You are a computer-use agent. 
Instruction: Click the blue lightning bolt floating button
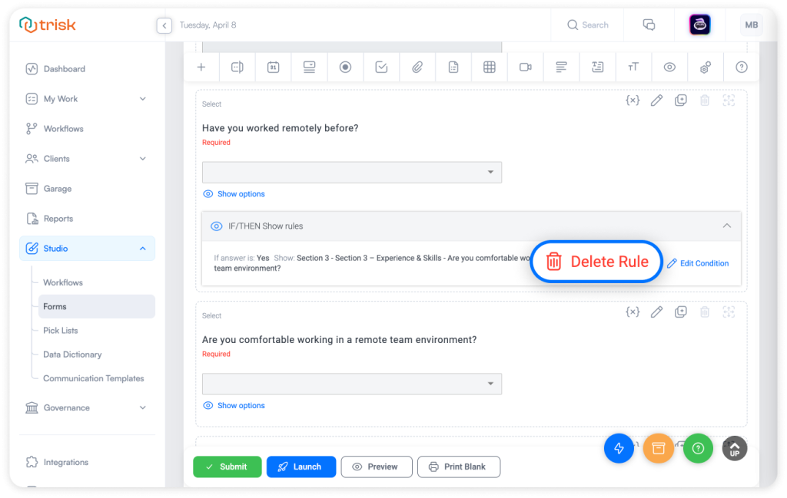tap(619, 448)
